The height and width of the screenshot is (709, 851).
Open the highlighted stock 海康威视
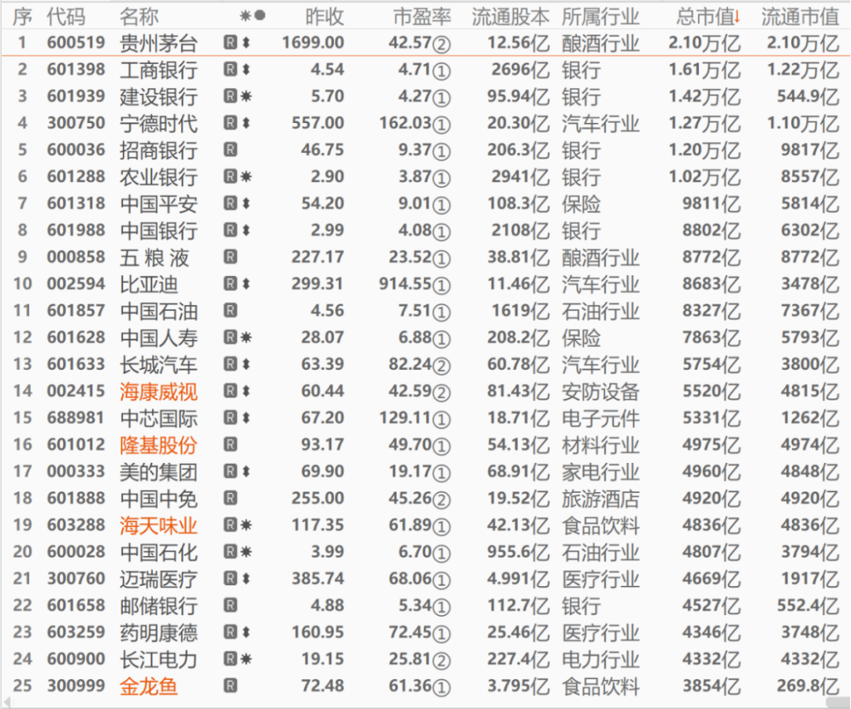158,391
